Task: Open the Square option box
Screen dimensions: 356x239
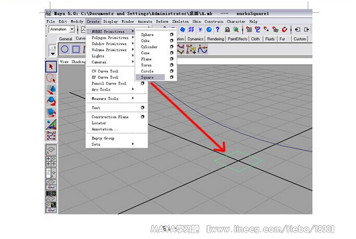Action: coord(172,77)
